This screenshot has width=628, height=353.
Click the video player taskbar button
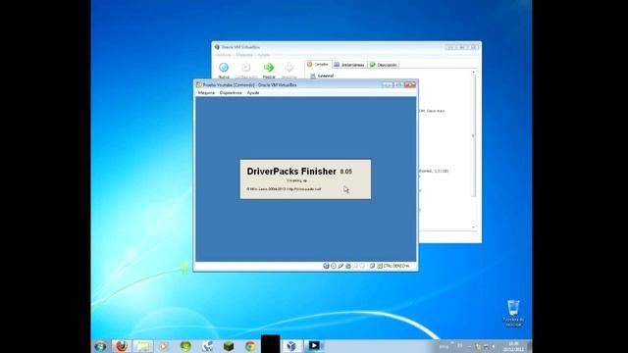[314, 346]
